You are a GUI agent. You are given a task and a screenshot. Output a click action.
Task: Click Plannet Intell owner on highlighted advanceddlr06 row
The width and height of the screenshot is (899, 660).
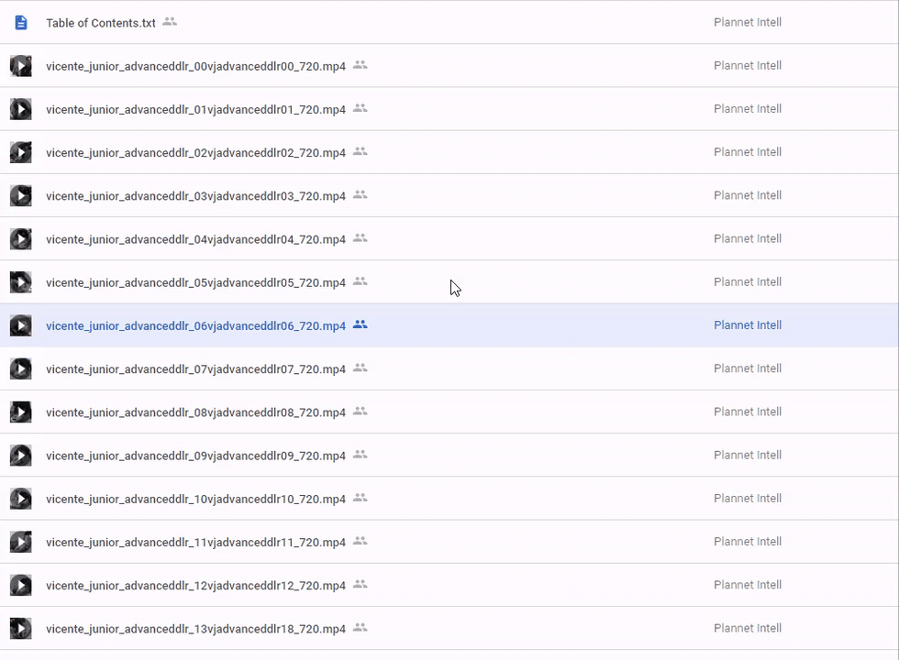[x=748, y=325]
